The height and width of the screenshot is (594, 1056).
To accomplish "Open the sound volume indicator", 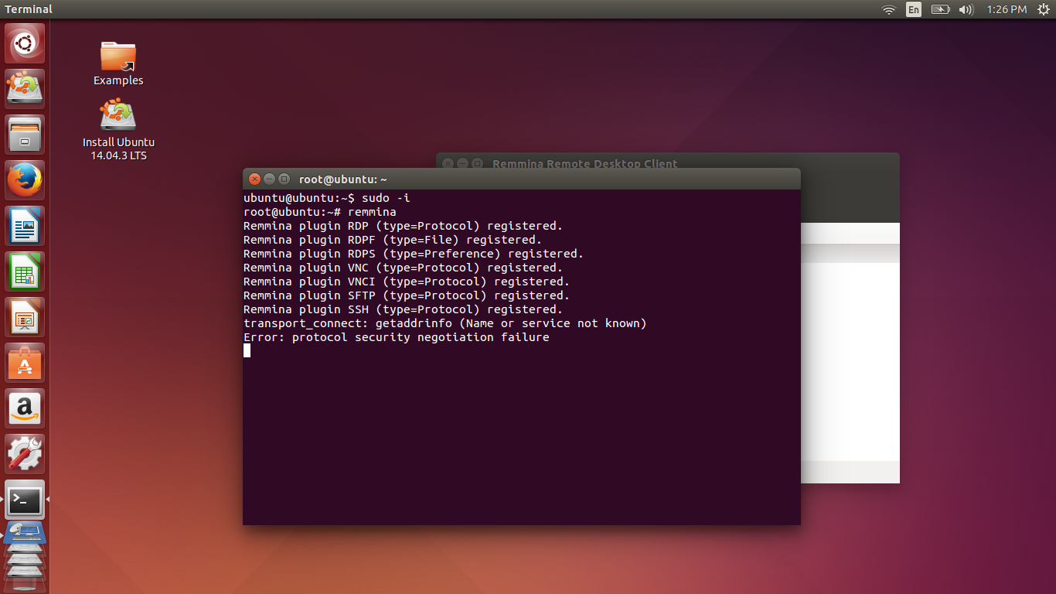I will (966, 9).
